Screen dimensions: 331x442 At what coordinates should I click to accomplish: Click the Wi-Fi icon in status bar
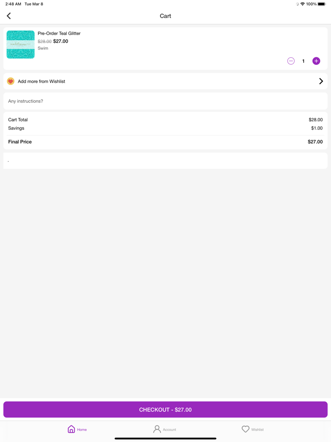[303, 4]
